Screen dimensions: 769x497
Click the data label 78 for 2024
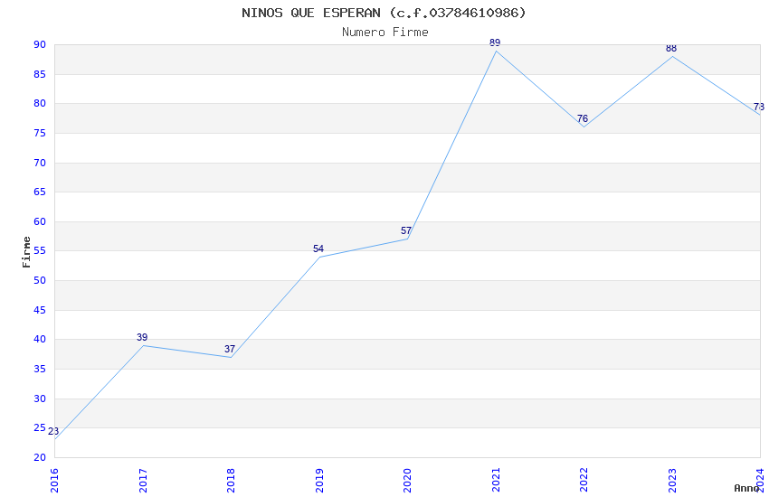[759, 107]
